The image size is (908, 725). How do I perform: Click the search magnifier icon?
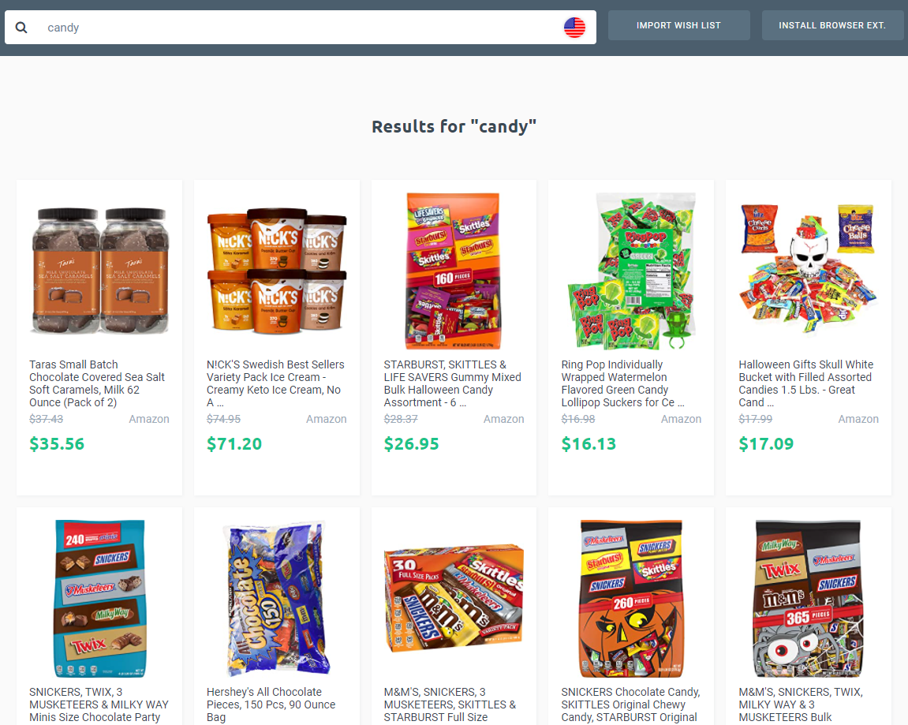21,27
